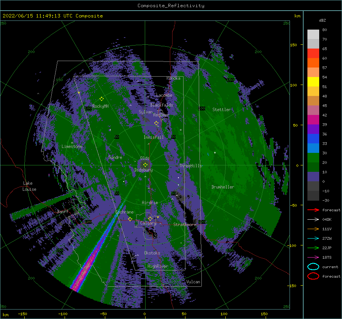
Task: Click the km unit label at top right
Action: pyautogui.click(x=297, y=16)
